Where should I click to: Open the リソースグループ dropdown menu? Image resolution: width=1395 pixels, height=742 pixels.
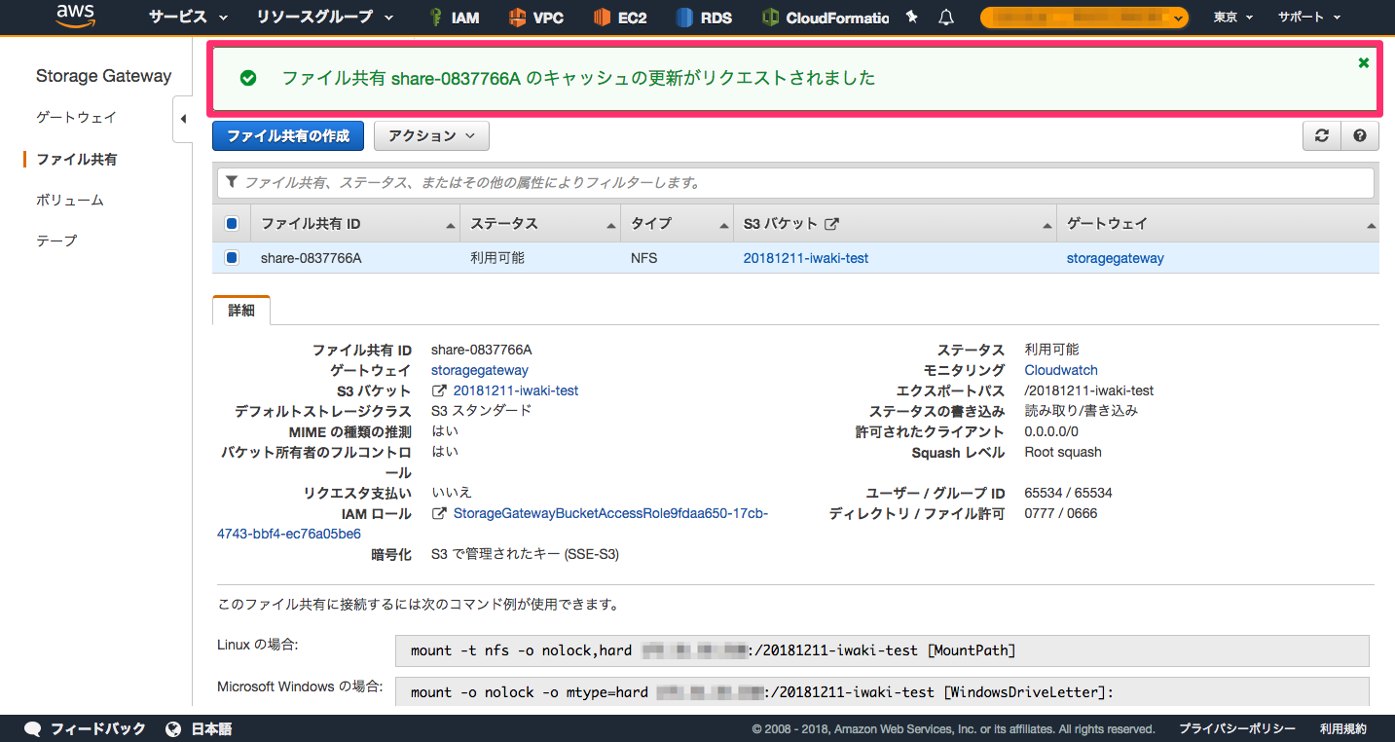click(325, 18)
